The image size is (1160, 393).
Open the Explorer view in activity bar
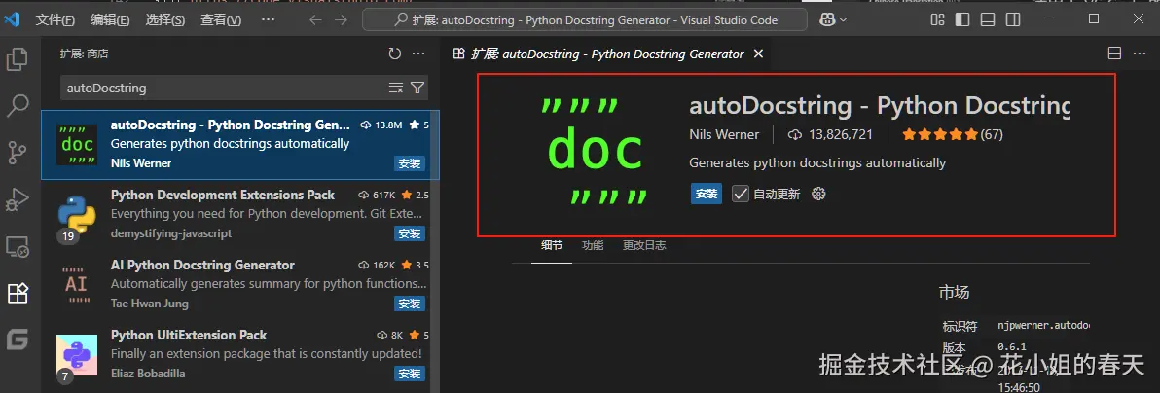click(x=17, y=59)
